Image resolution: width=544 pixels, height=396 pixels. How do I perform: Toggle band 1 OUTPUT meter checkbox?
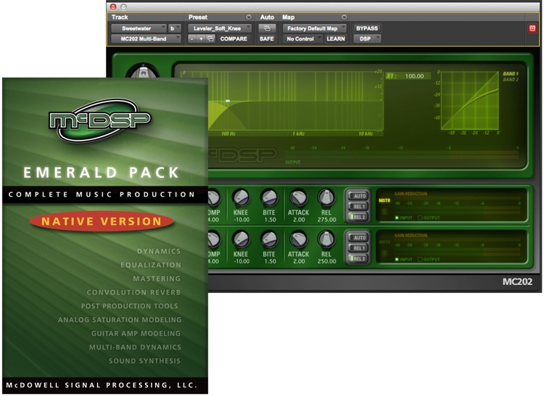point(420,218)
